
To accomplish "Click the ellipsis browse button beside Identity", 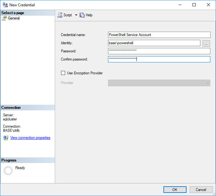I will click(x=206, y=43).
